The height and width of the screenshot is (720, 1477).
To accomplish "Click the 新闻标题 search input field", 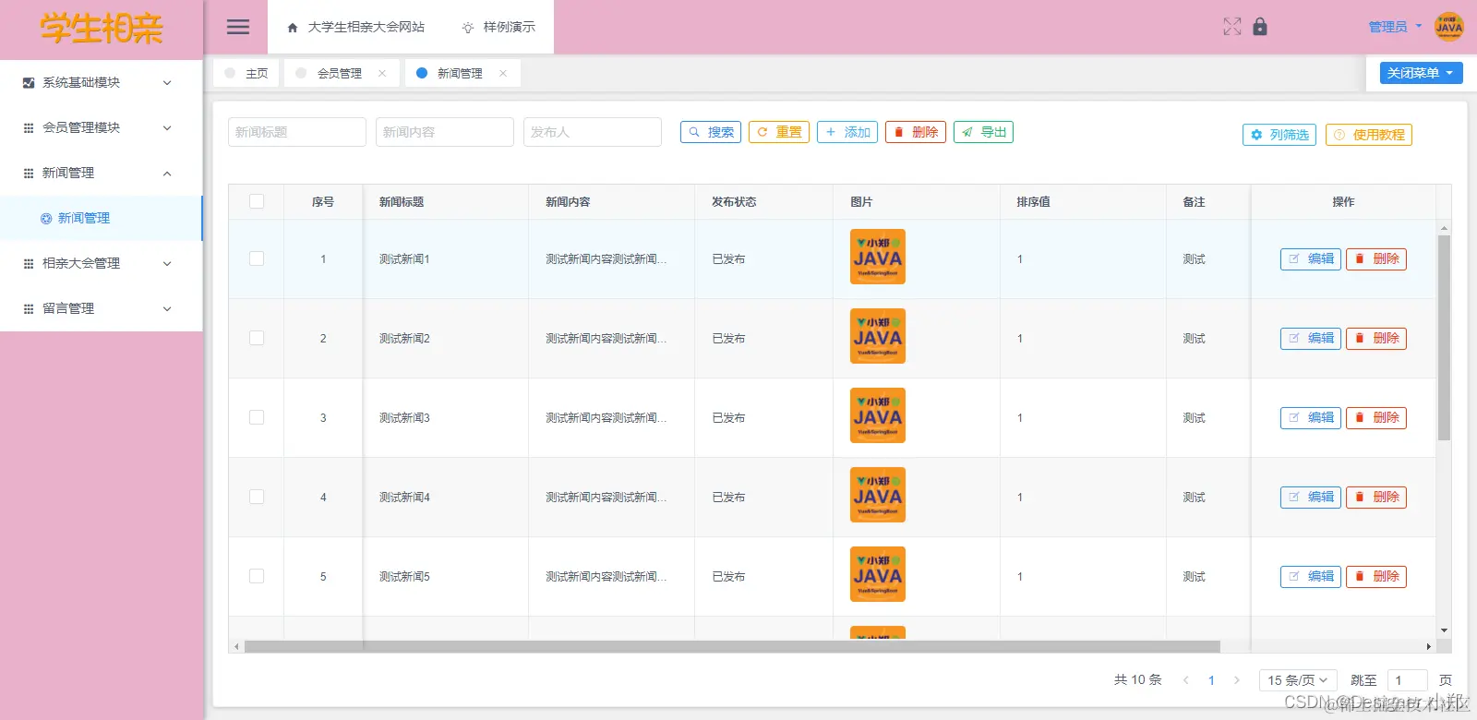I will (x=297, y=132).
